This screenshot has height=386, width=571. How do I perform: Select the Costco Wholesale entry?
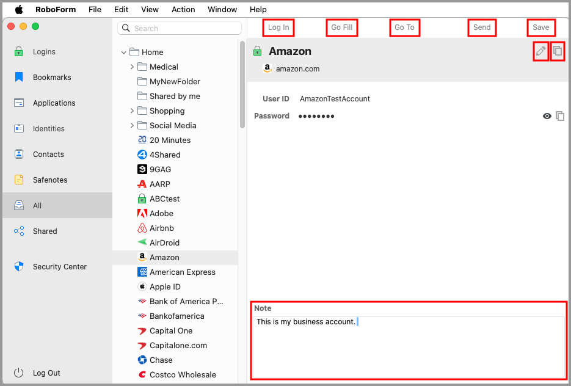[175, 374]
